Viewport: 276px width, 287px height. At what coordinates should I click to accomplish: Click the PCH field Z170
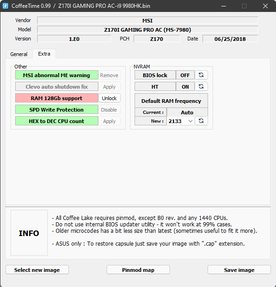pos(157,39)
